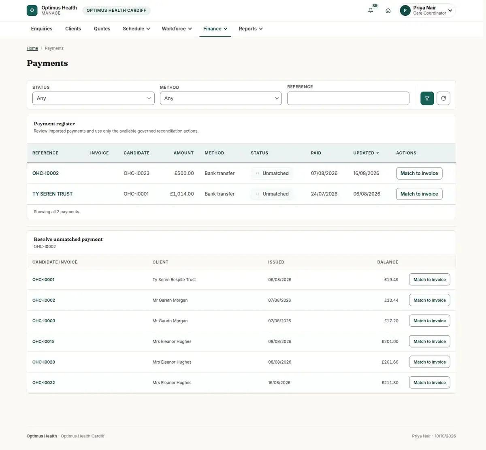Click the Updated column sort arrow
486x450 pixels.
(x=378, y=153)
